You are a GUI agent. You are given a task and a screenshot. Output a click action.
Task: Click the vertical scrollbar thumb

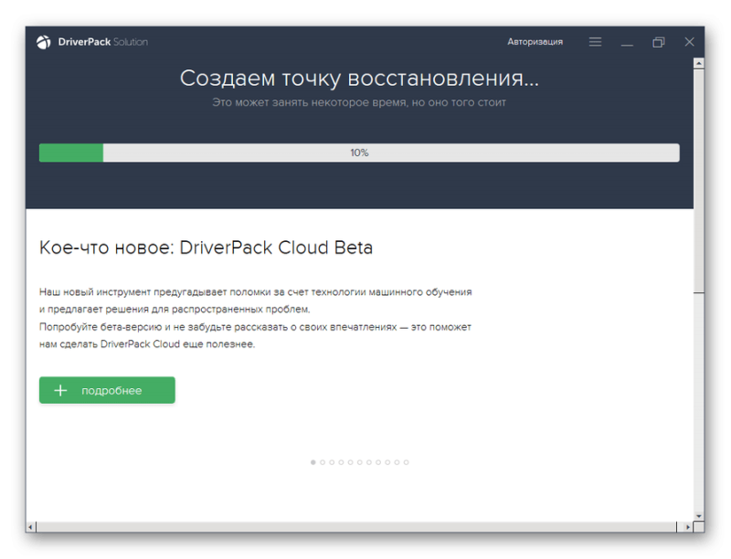[698, 181]
